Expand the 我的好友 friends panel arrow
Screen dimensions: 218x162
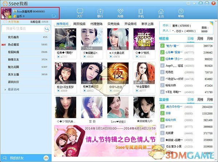click(x=46, y=158)
